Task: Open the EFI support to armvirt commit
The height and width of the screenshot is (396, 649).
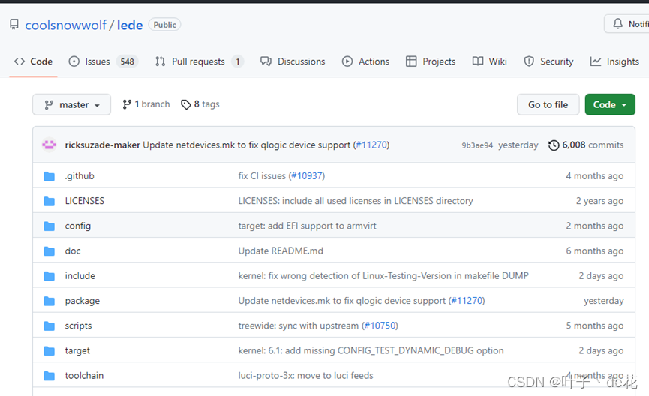Action: click(307, 226)
